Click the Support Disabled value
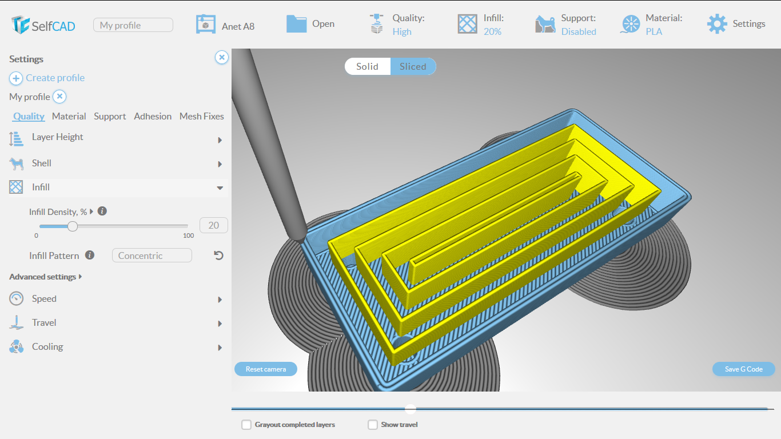781x439 pixels. tap(579, 31)
